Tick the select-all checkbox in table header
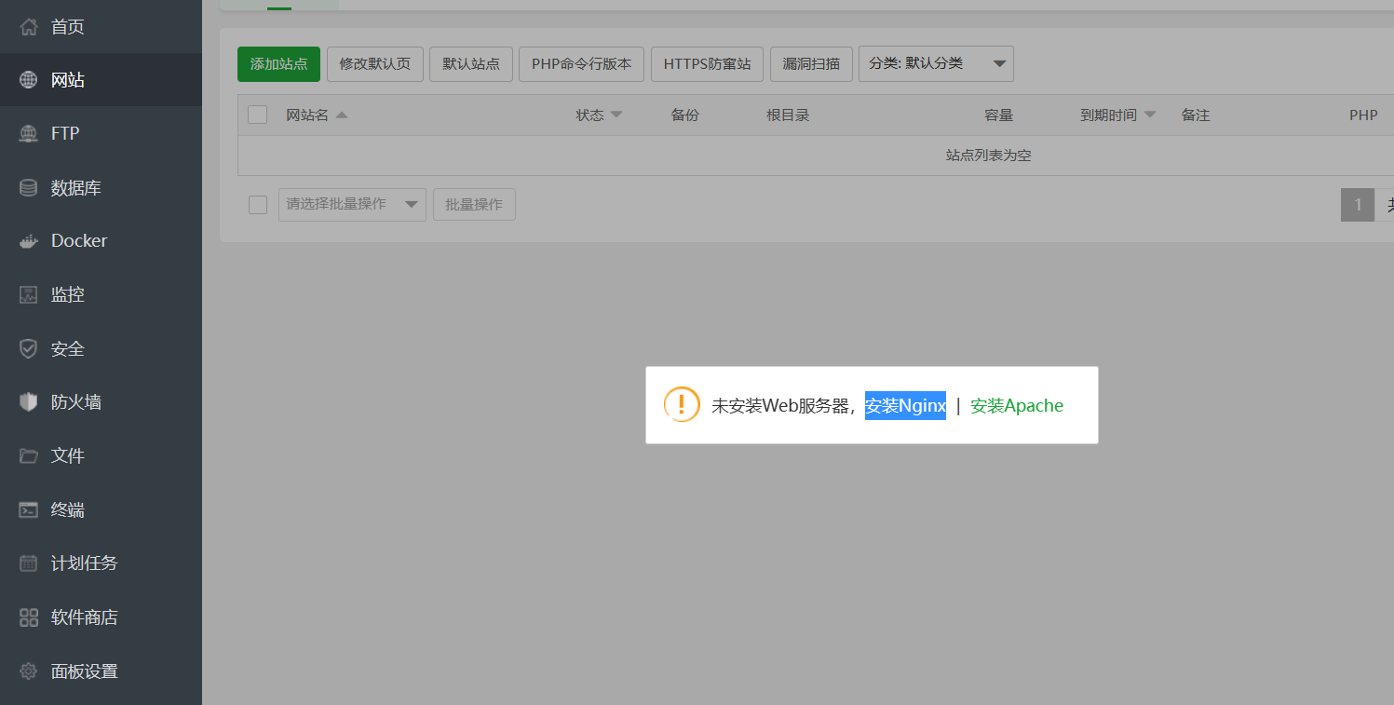 click(258, 115)
